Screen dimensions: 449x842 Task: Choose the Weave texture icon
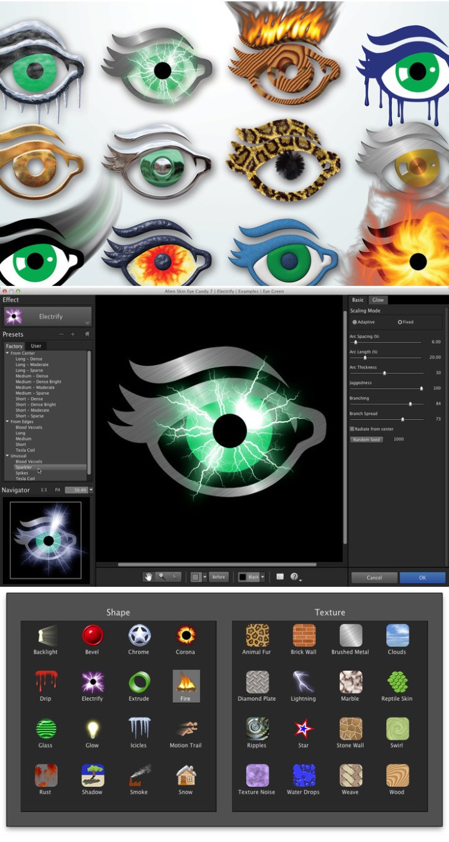351,775
